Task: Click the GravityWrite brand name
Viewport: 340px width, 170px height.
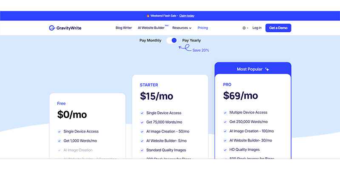Action: coord(69,28)
